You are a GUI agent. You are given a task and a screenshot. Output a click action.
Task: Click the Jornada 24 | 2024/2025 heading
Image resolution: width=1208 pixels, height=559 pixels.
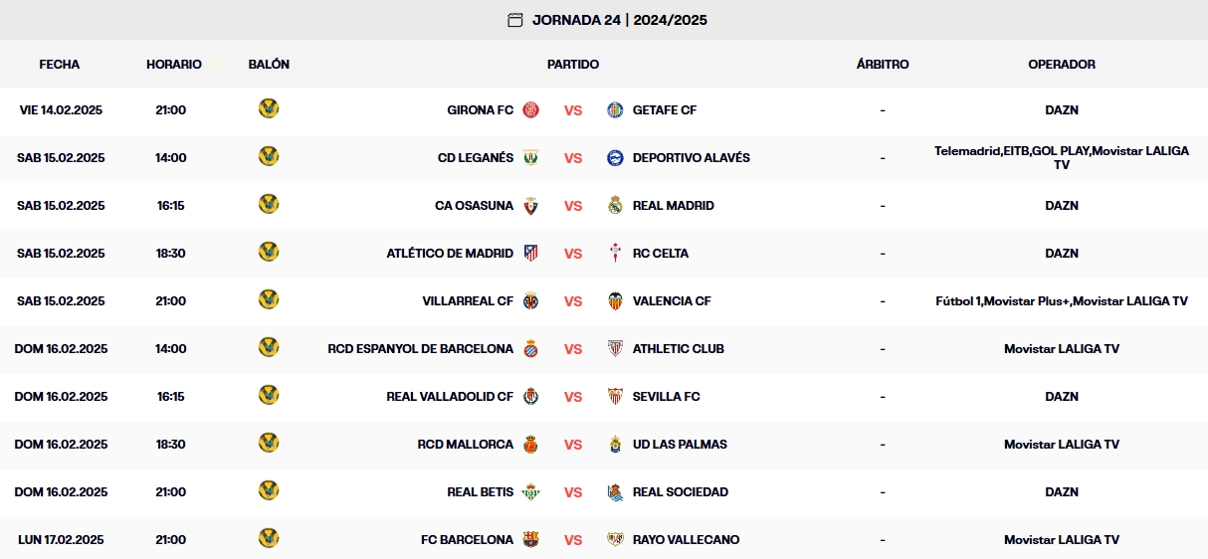(x=619, y=20)
